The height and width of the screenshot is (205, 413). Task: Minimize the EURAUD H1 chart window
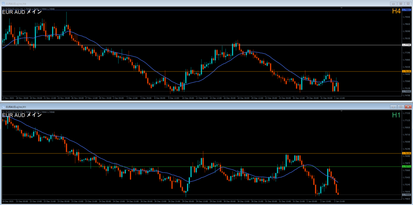coord(394,107)
